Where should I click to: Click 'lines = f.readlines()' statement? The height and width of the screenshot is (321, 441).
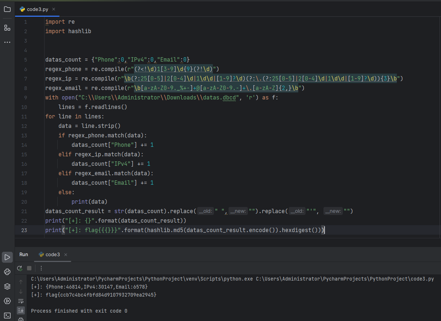93,107
